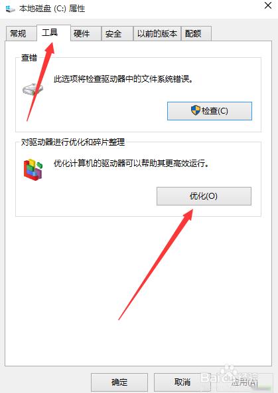Start error checking with 检查(C) button
This screenshot has height=393, width=278.
pos(210,111)
